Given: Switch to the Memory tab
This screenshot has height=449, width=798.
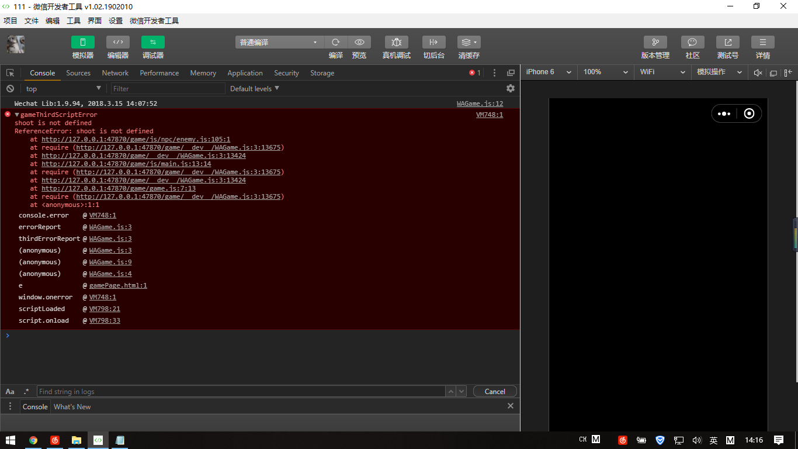Looking at the screenshot, I should pyautogui.click(x=203, y=73).
